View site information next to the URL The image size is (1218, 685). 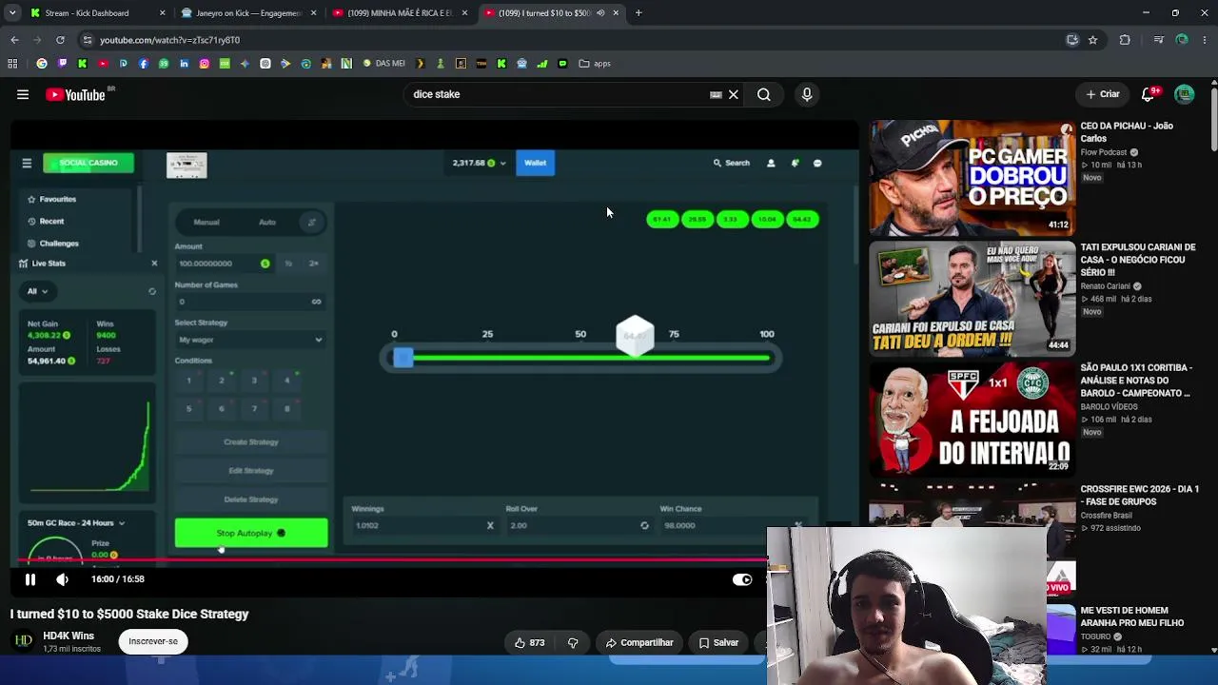[x=88, y=40]
